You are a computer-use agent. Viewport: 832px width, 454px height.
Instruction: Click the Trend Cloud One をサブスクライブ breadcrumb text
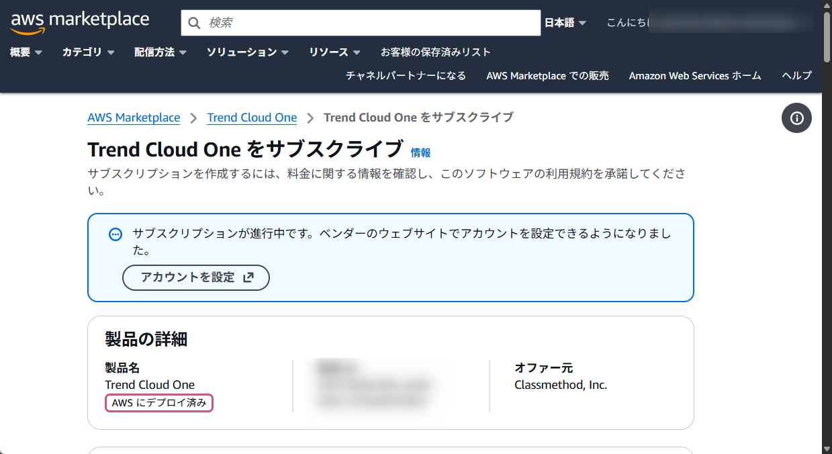tap(418, 118)
